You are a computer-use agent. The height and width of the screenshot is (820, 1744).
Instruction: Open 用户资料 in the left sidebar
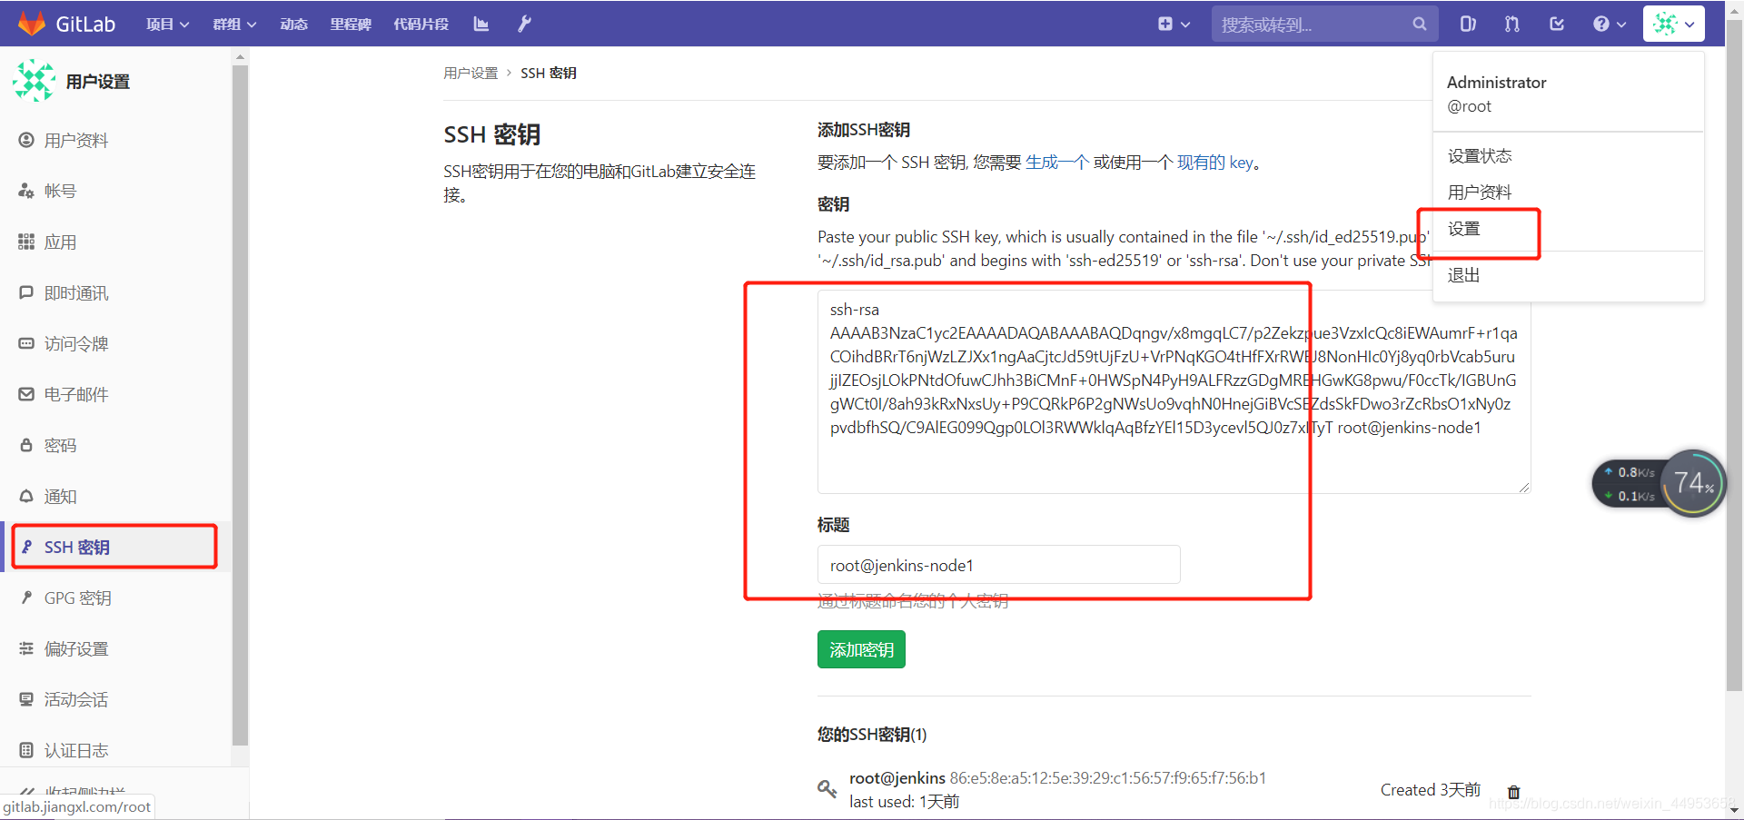(76, 141)
